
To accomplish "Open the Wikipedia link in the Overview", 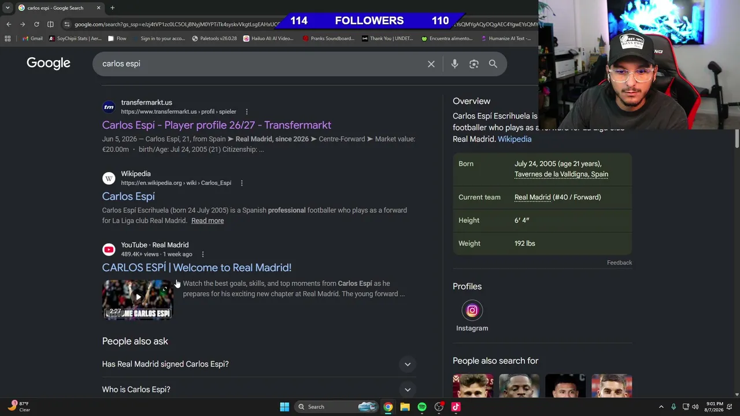I will [x=515, y=139].
